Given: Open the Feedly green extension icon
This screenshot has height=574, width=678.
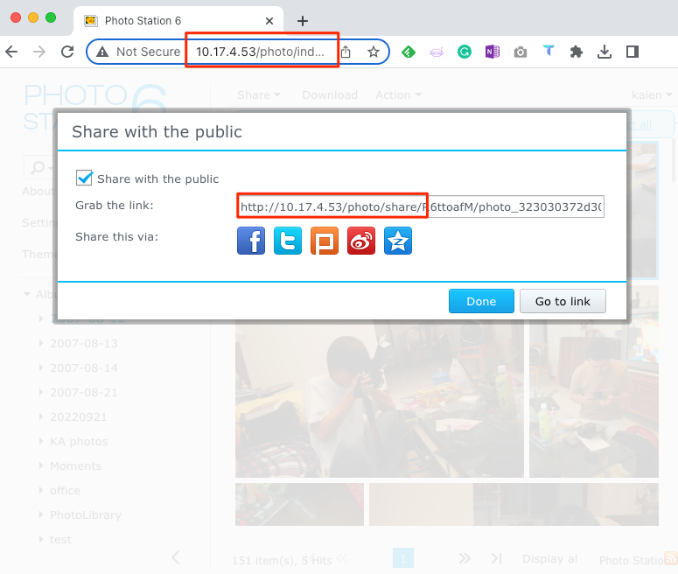Looking at the screenshot, I should pos(409,52).
